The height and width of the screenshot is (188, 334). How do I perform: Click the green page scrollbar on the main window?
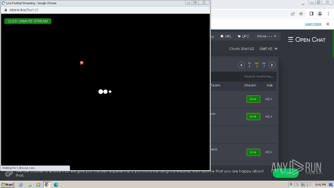[333, 44]
